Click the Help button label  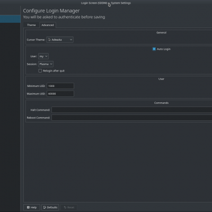coord(33,207)
